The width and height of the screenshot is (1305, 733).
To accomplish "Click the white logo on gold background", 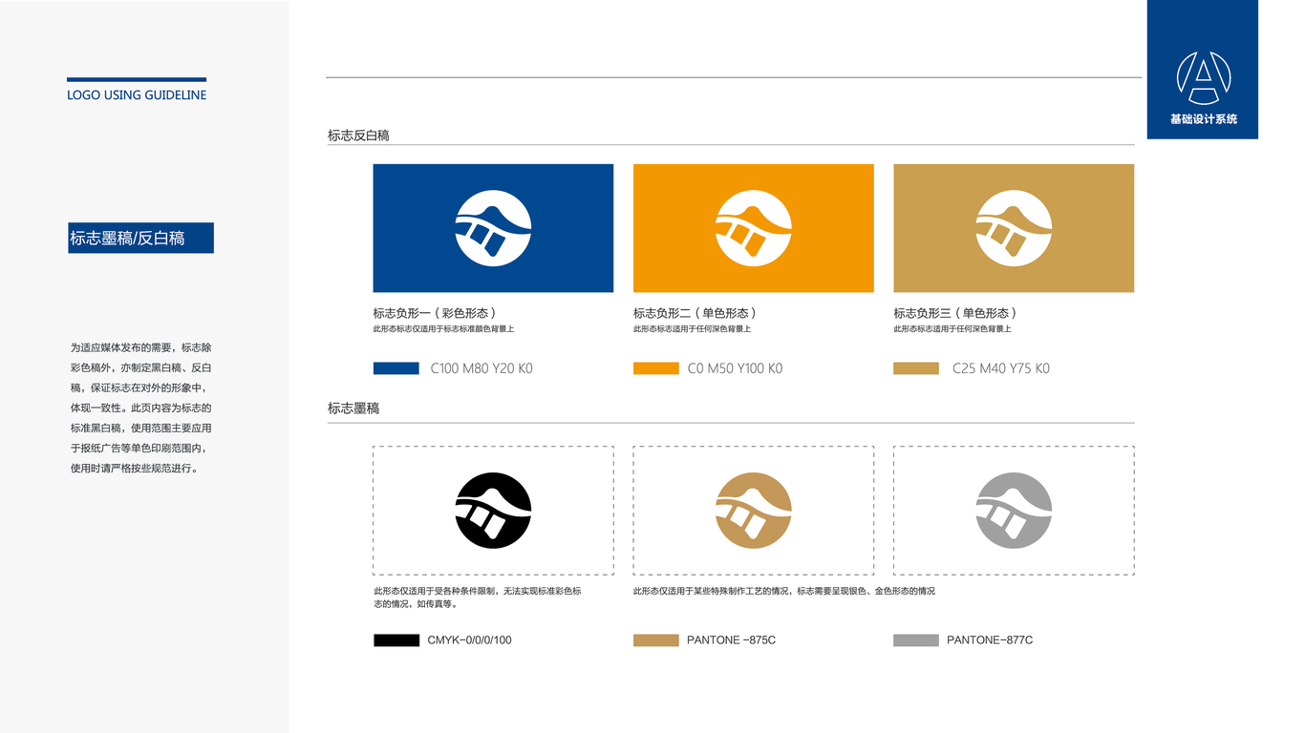I will [1014, 228].
